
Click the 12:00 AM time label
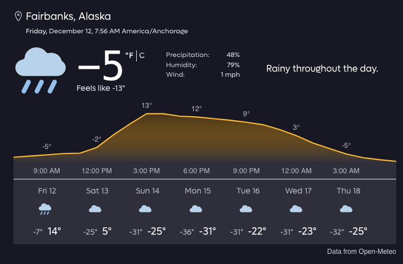pos(296,171)
